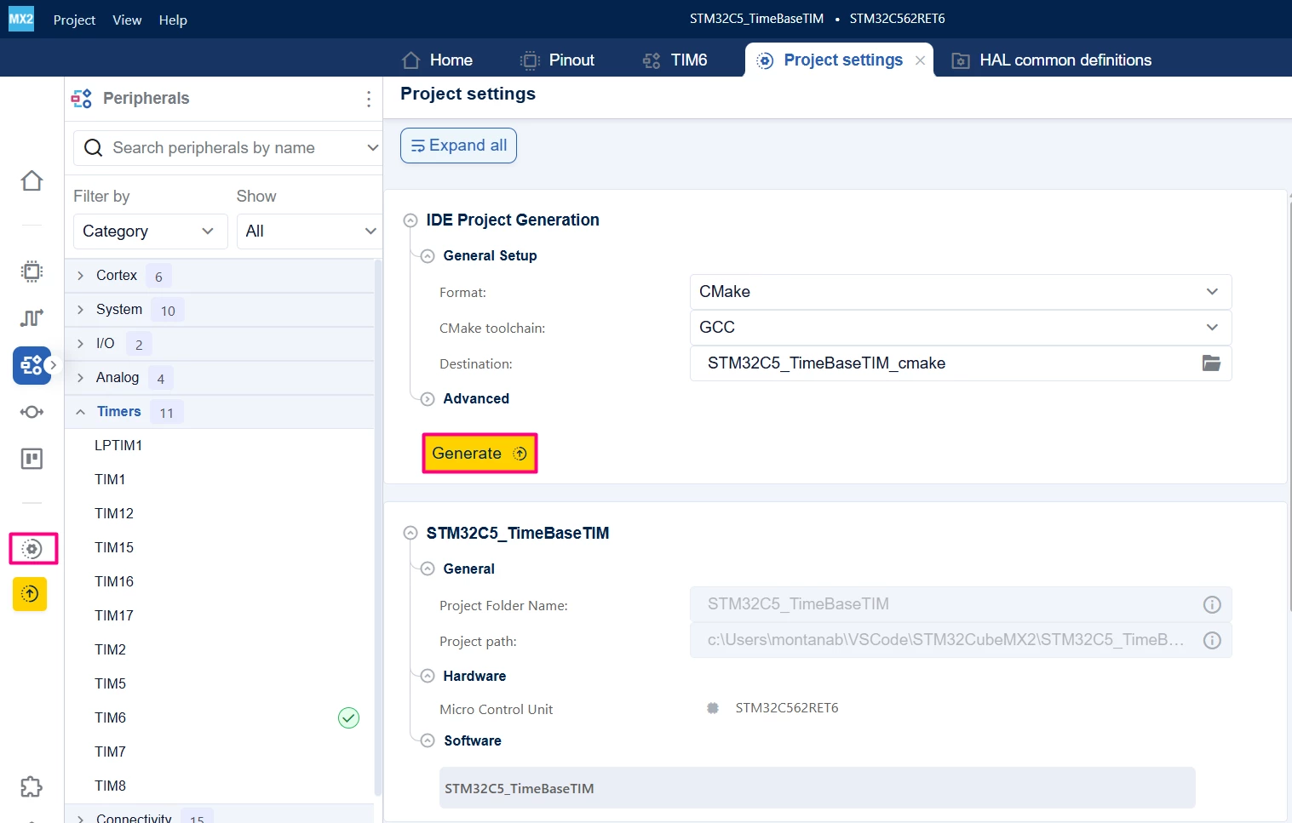Image resolution: width=1292 pixels, height=823 pixels.
Task: Click the Search peripherals by name field
Action: point(227,148)
